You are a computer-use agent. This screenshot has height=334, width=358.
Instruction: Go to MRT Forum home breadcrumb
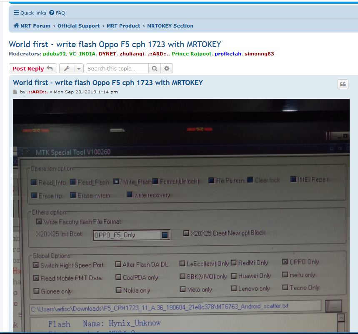click(x=32, y=26)
